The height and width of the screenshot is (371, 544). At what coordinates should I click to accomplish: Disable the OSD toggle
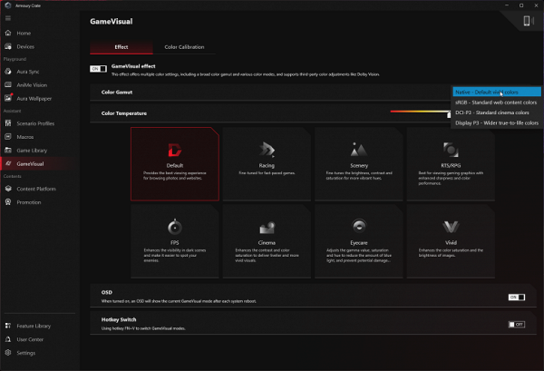coord(516,297)
